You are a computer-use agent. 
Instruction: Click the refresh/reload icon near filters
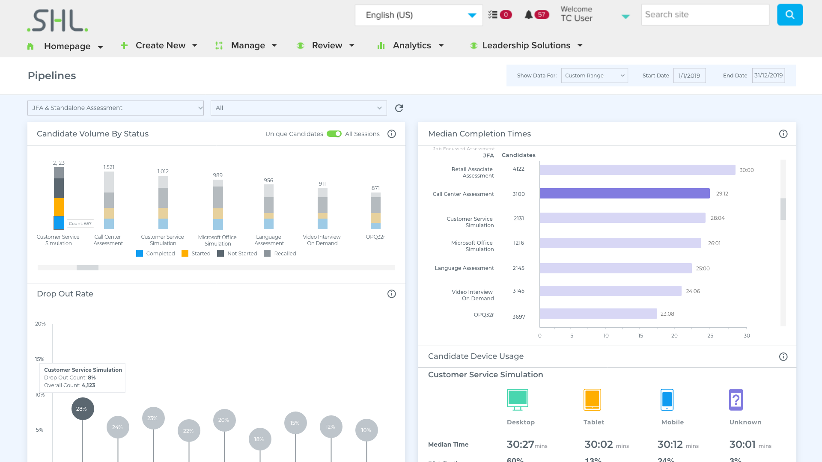[x=399, y=108]
